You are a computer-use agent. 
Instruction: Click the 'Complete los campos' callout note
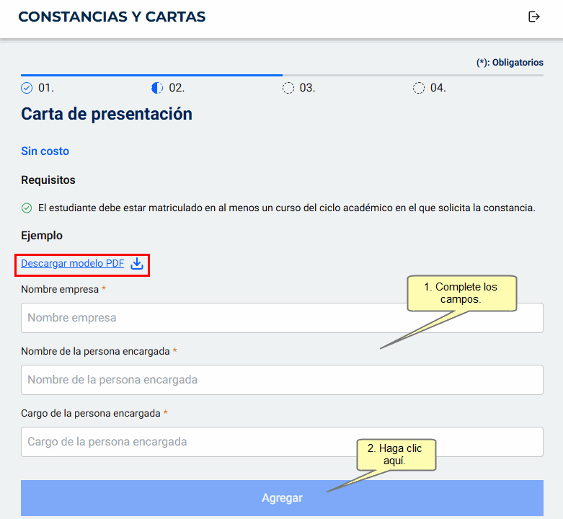(x=461, y=293)
